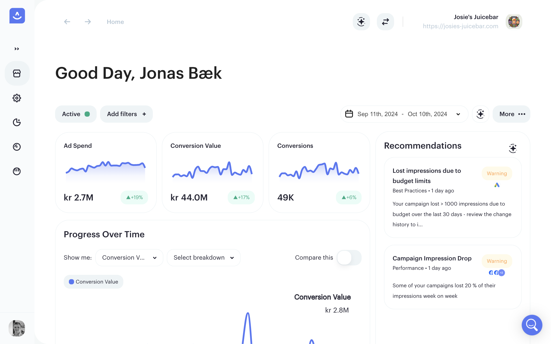Open the Select breakdown dropdown

tap(203, 257)
